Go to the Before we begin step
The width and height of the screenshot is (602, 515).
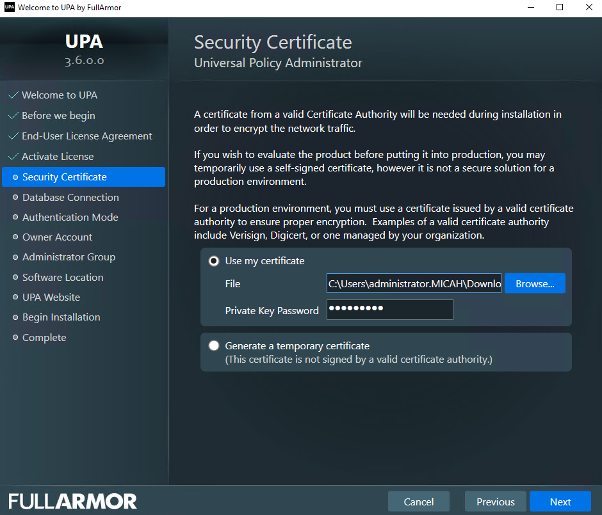point(58,116)
